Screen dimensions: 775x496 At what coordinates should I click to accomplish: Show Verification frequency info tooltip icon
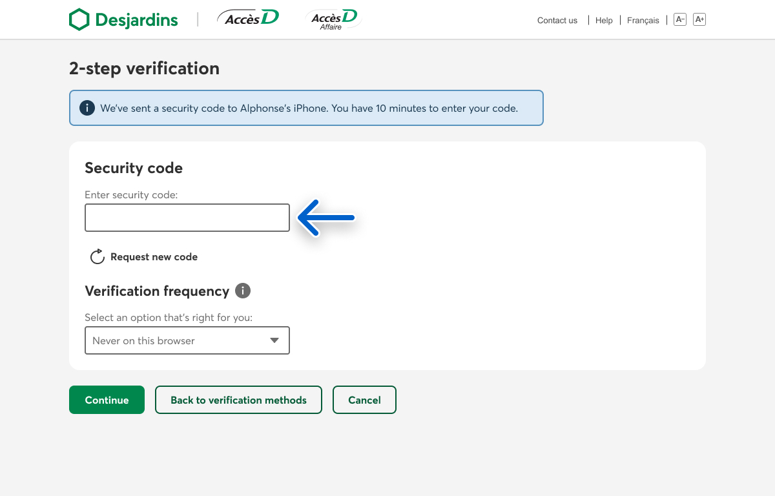pos(243,291)
